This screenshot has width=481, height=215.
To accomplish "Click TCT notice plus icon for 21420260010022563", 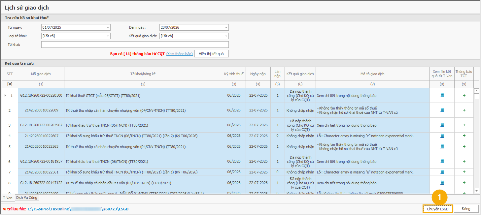I will point(464,146).
